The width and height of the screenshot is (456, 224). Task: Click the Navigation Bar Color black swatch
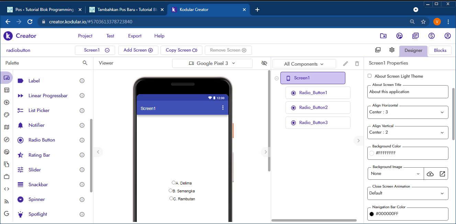tap(371, 214)
